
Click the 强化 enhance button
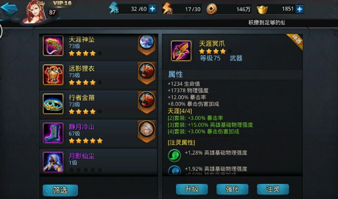[232, 189]
